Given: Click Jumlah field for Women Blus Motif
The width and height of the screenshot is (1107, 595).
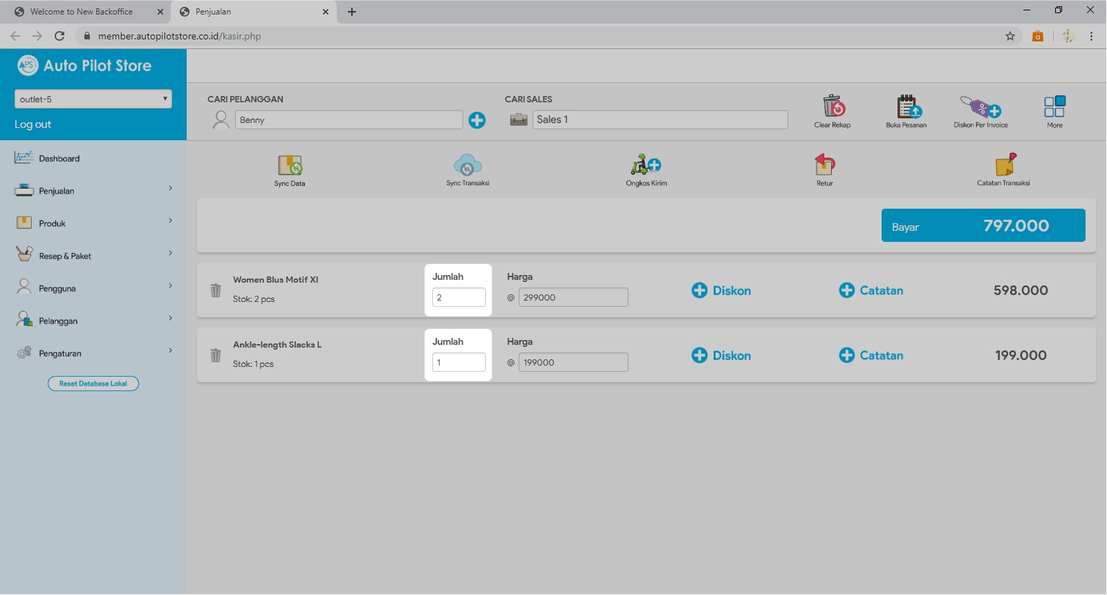Looking at the screenshot, I should tap(459, 298).
